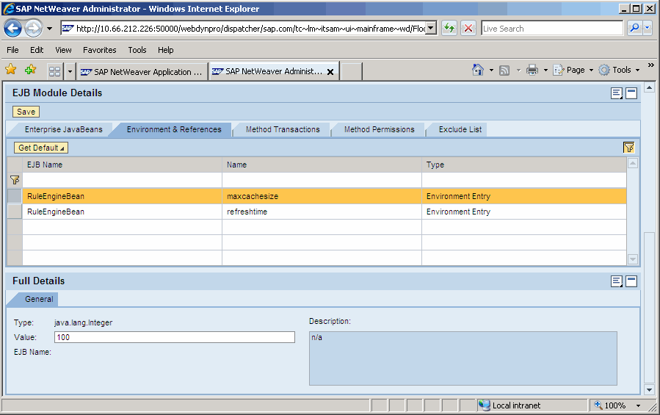
Task: Open EJB Module Details personalize icon
Action: point(617,93)
